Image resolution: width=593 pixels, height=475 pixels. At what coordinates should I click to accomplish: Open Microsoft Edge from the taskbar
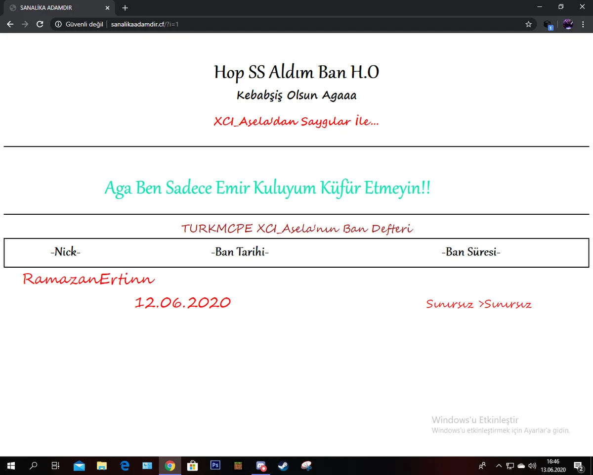pos(125,466)
